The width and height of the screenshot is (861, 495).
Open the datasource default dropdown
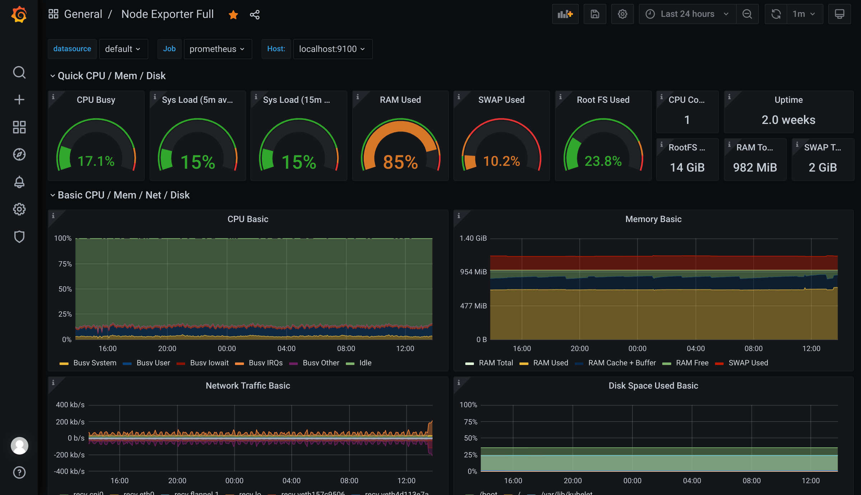tap(123, 49)
